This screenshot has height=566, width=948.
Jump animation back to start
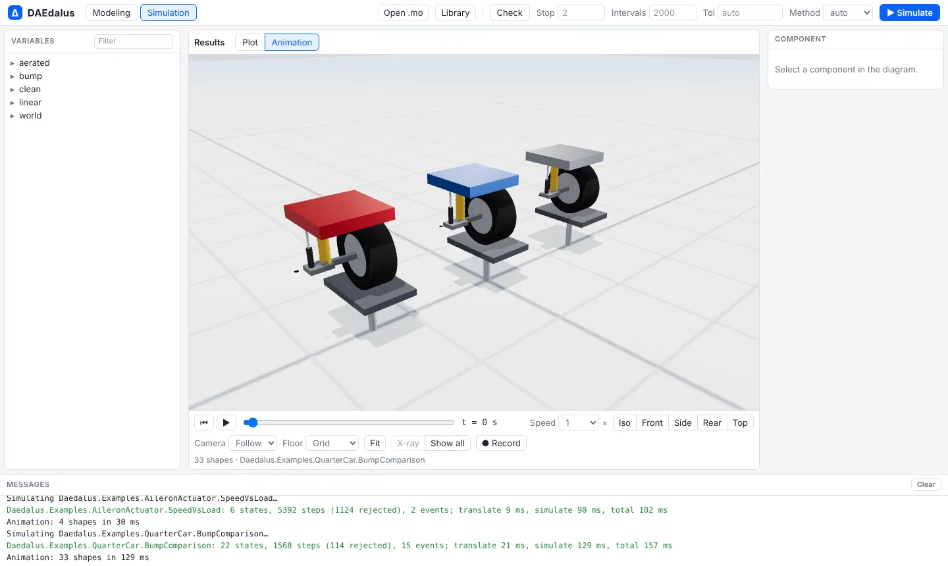(204, 423)
